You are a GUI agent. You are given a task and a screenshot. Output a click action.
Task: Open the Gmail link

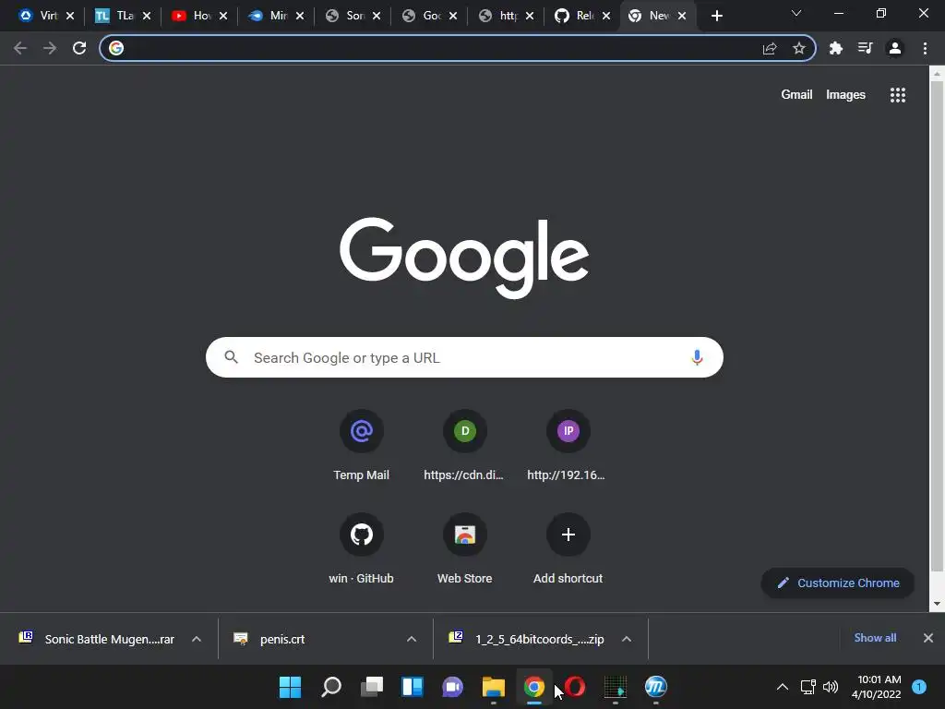click(796, 95)
